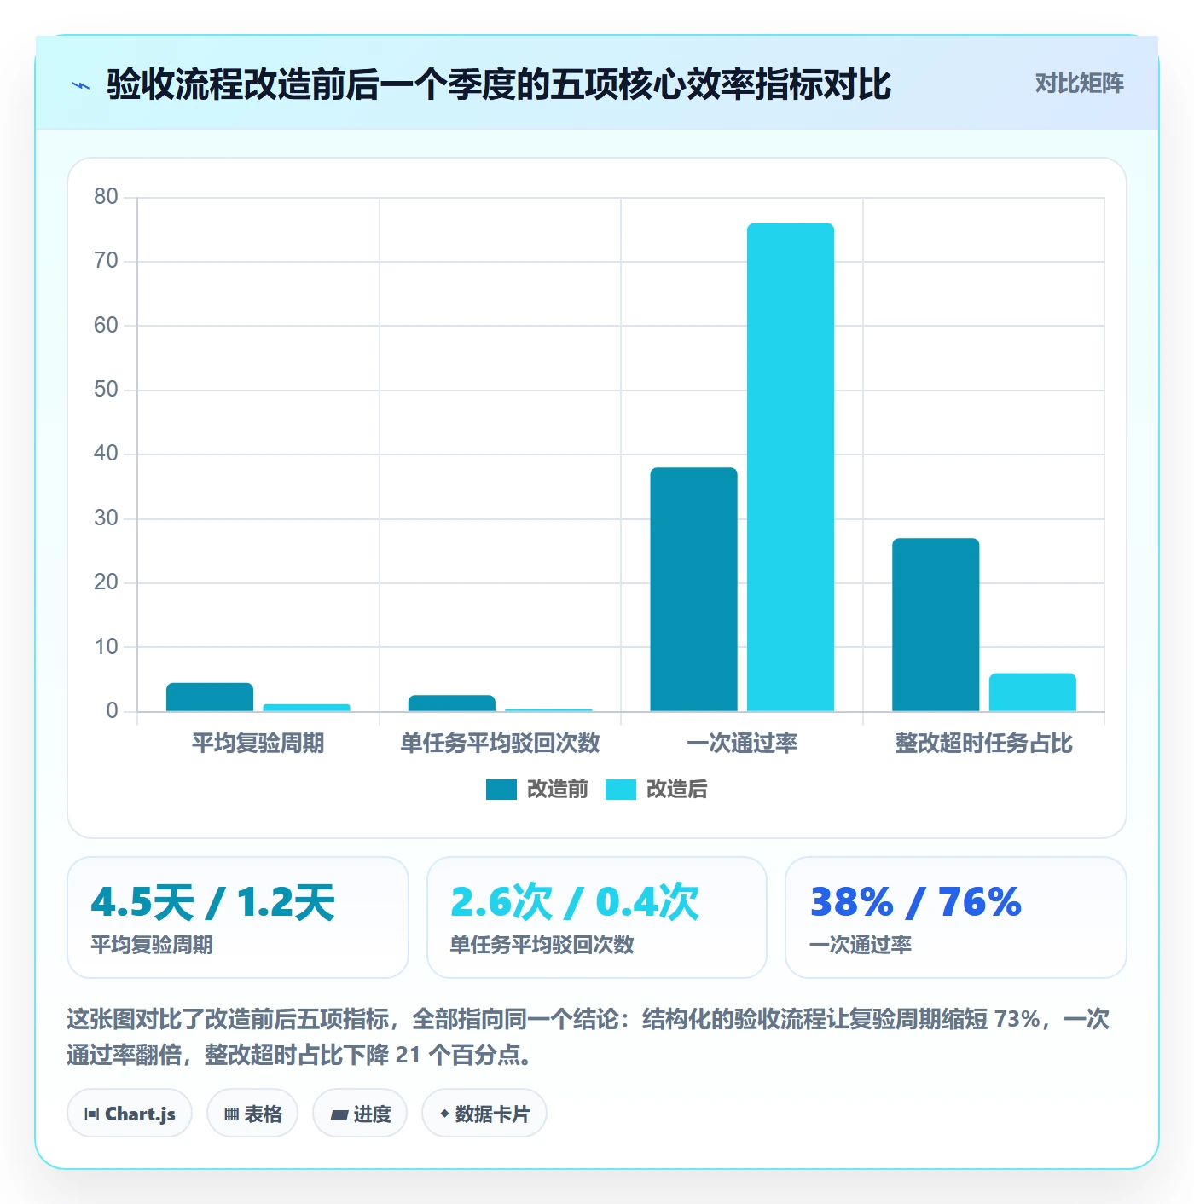Click the 一次通过率 axis label
The image size is (1194, 1204).
[x=742, y=744]
